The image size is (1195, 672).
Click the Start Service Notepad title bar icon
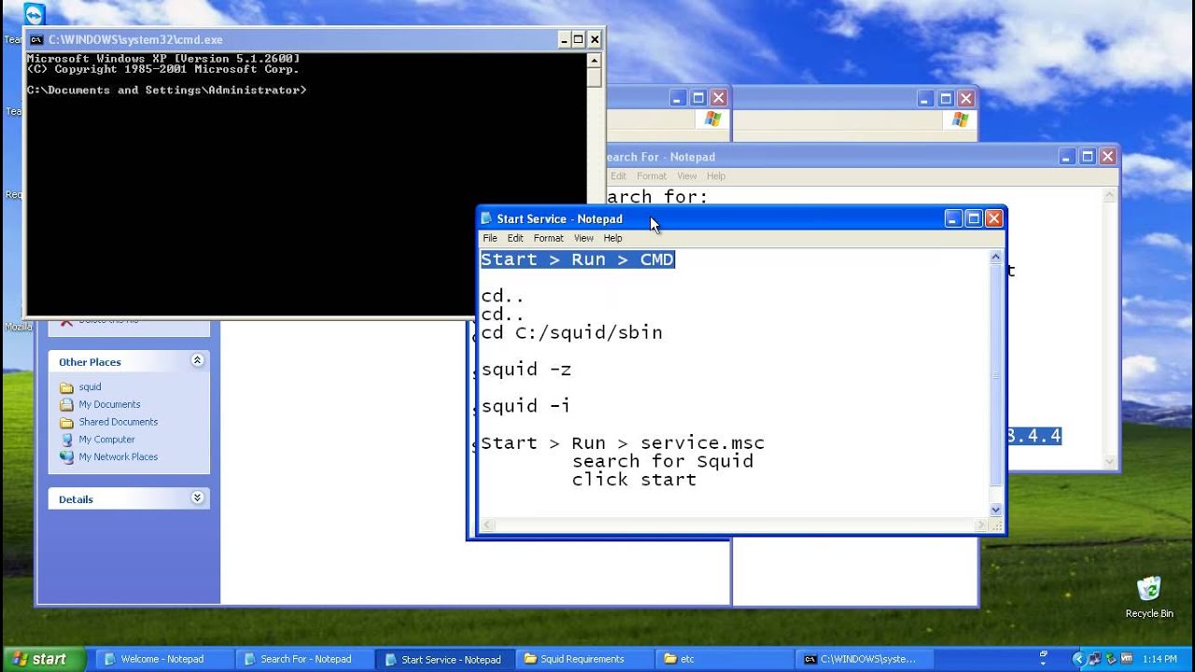pyautogui.click(x=486, y=218)
